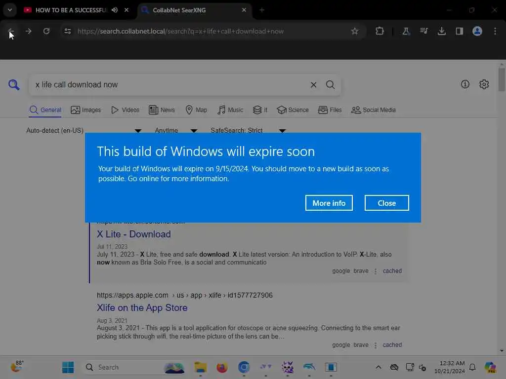Viewport: 506px width, 379px height.
Task: Open the browser three-dot menu
Action: [x=495, y=31]
